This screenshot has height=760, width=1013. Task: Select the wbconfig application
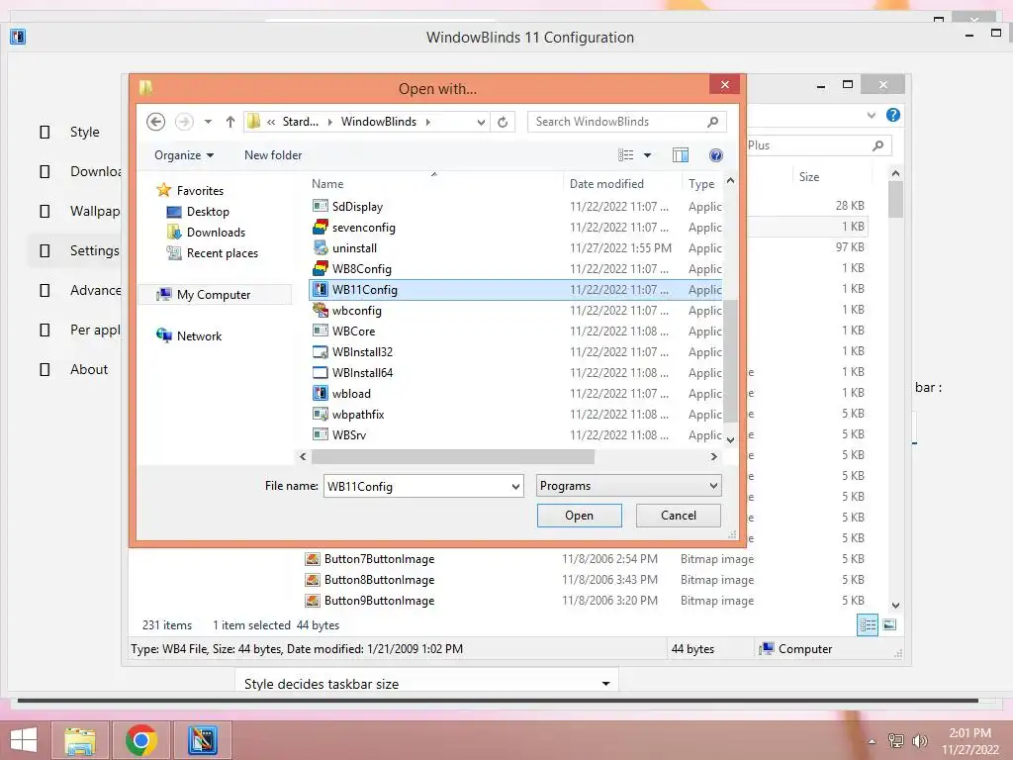click(x=515, y=310)
